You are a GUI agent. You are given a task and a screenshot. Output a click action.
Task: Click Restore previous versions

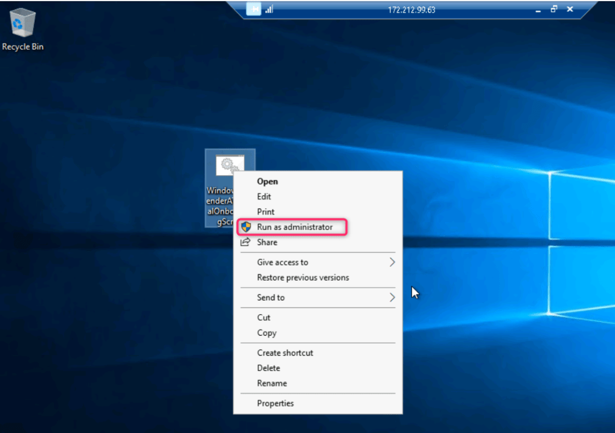point(303,277)
